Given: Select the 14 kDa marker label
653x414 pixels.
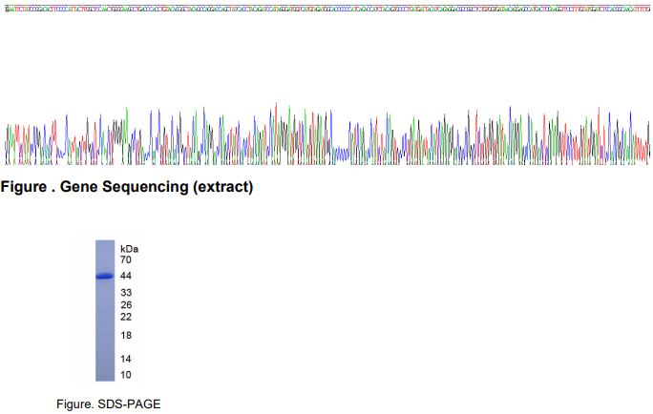Looking at the screenshot, I should [x=126, y=359].
